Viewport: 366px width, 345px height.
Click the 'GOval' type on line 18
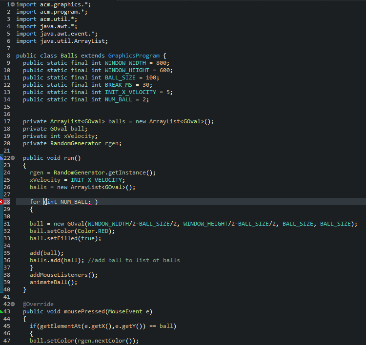[59, 129]
